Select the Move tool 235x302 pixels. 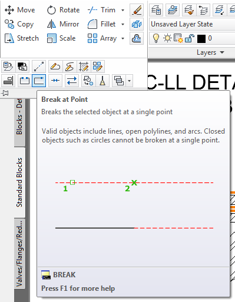click(19, 10)
